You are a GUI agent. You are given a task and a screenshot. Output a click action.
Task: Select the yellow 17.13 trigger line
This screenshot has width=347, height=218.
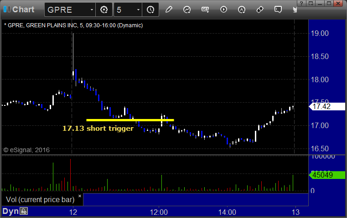tap(130, 120)
